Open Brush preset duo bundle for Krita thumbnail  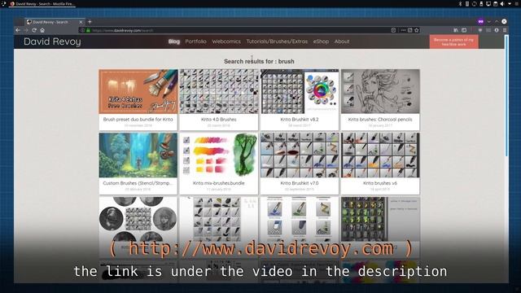(x=138, y=91)
